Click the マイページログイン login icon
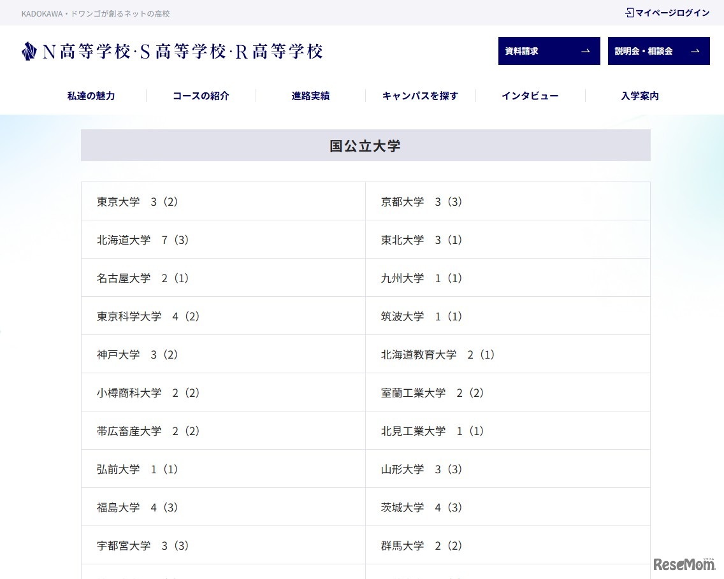Viewport: 724px width, 579px height. [x=630, y=12]
